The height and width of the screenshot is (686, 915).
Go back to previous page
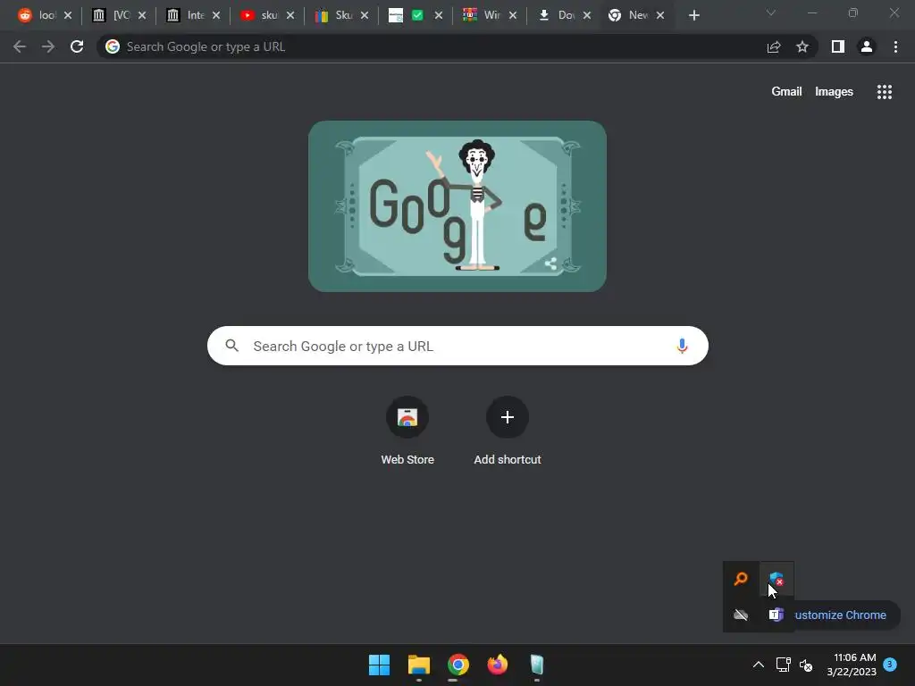click(20, 46)
